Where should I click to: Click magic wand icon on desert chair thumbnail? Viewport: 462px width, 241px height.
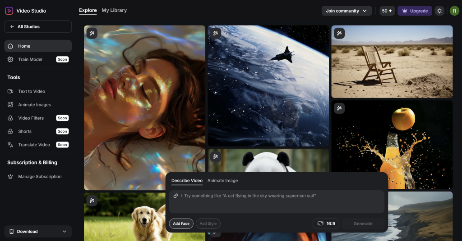339,33
